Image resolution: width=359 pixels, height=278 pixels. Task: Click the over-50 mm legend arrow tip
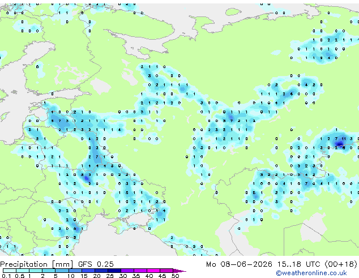[x=179, y=271]
